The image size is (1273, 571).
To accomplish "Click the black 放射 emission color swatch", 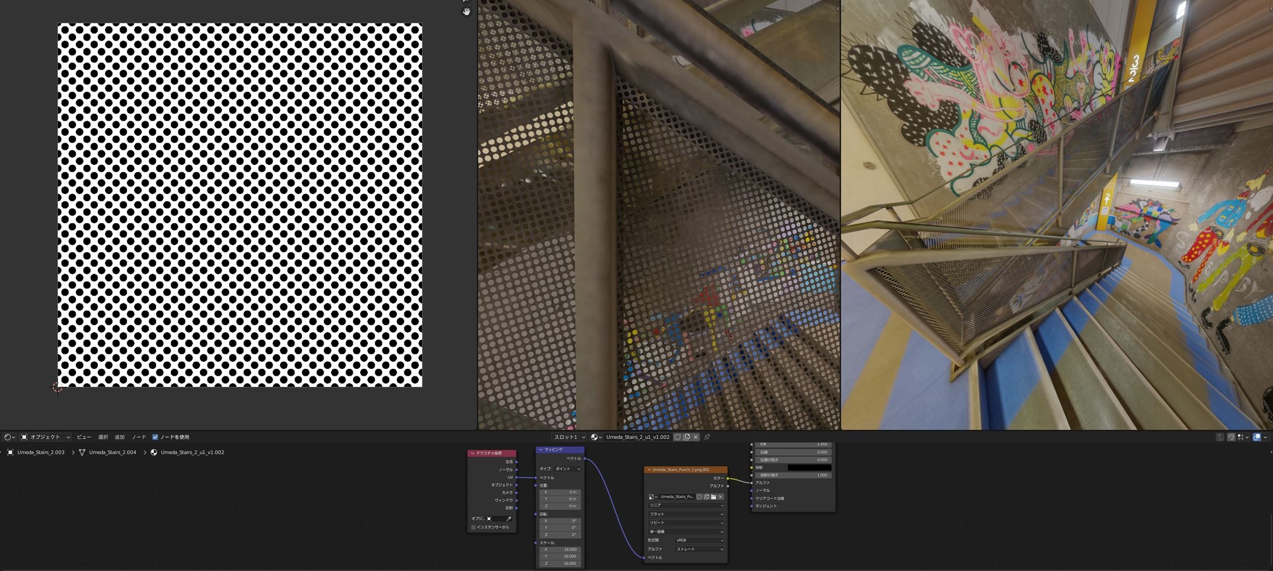I will point(809,467).
